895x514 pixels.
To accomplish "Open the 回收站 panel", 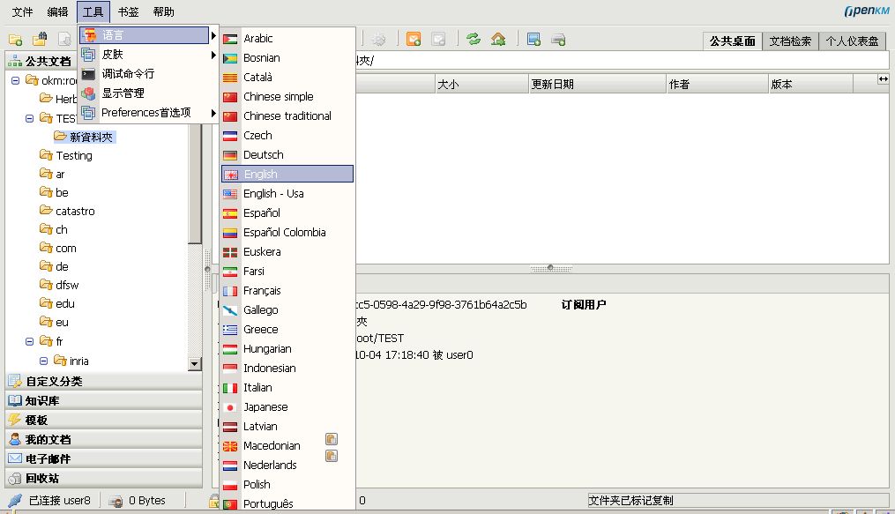I will pyautogui.click(x=104, y=478).
